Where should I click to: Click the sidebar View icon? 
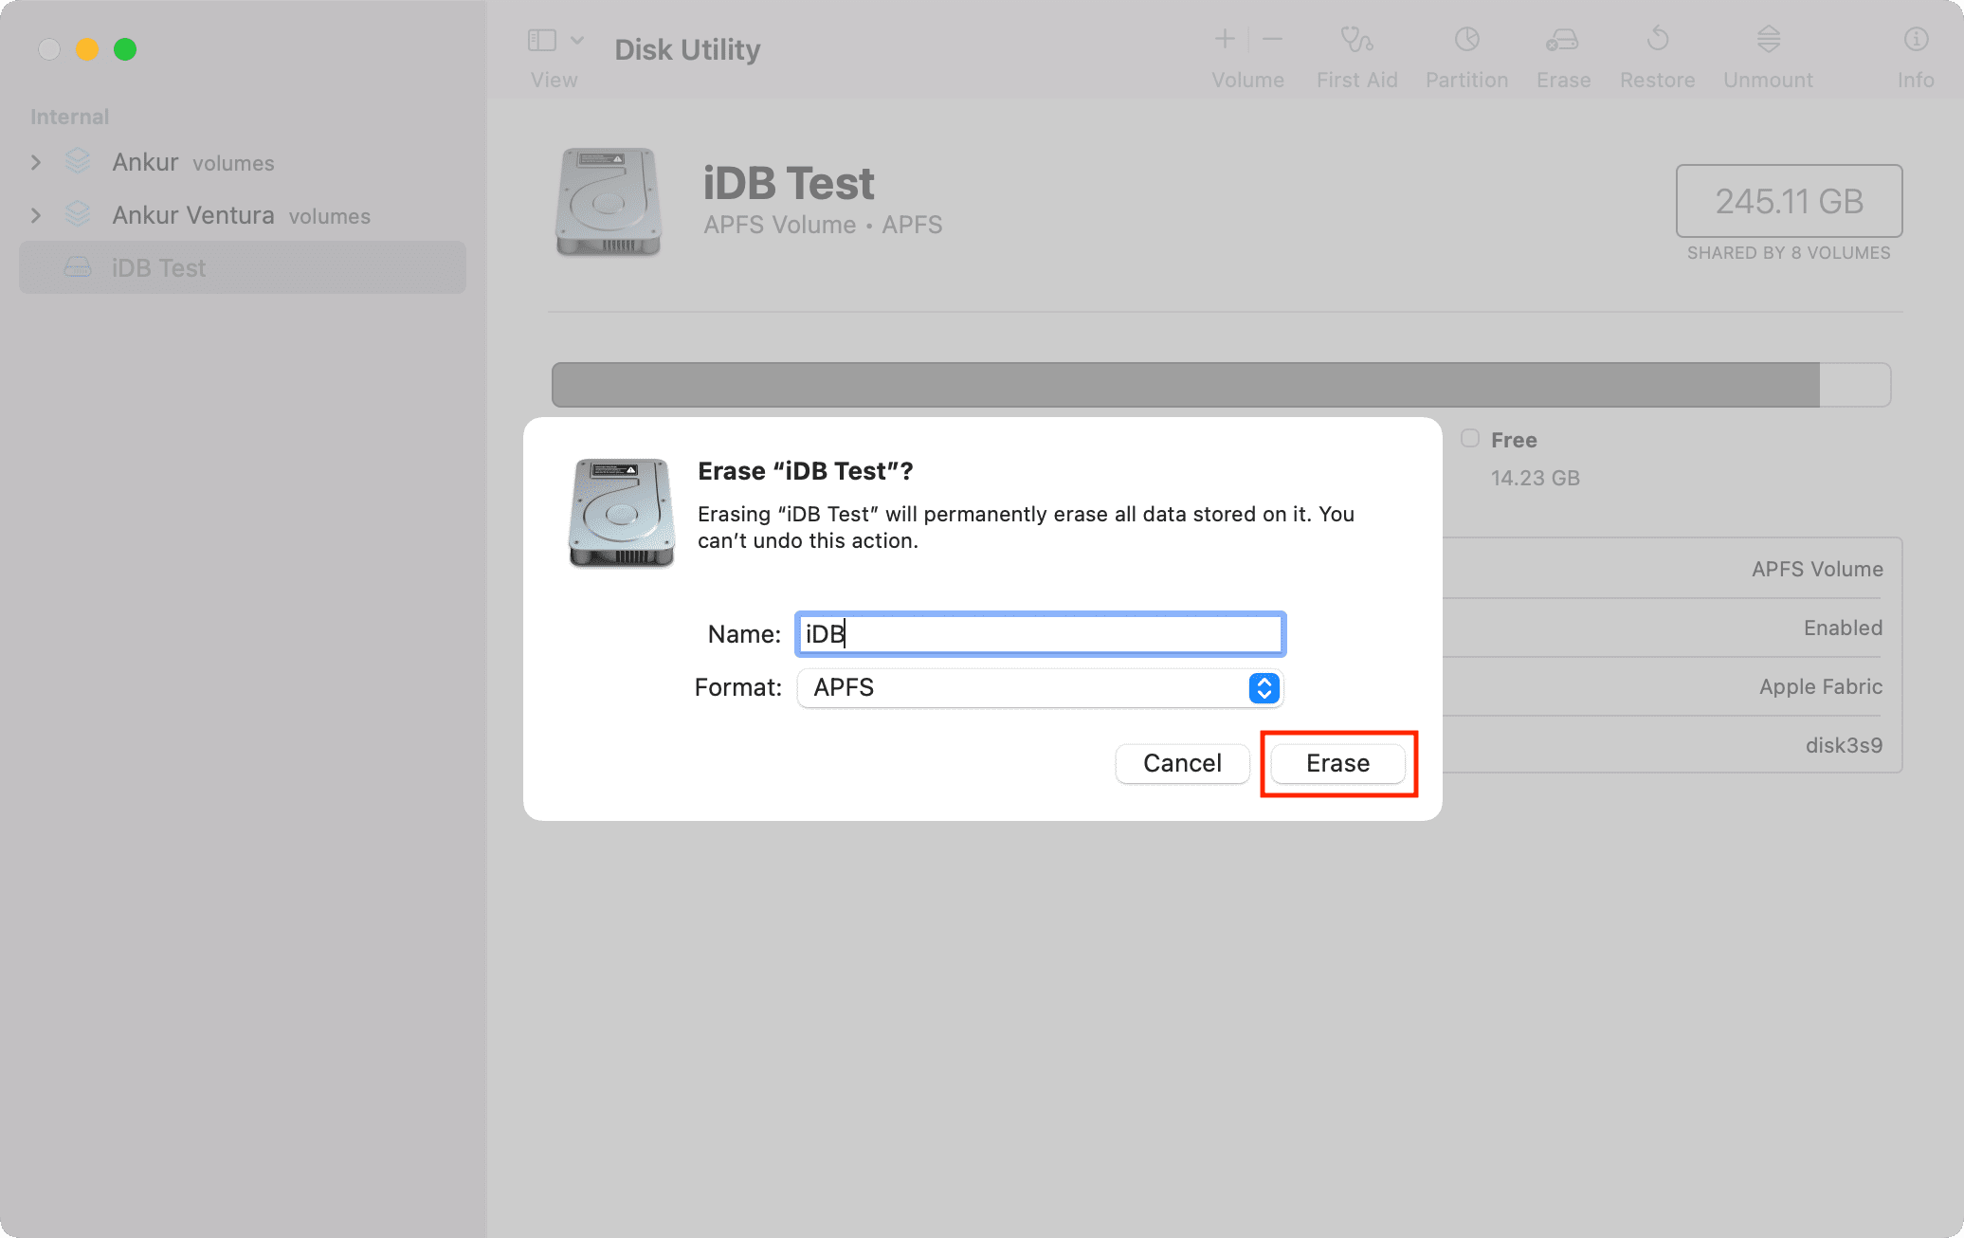click(x=541, y=40)
